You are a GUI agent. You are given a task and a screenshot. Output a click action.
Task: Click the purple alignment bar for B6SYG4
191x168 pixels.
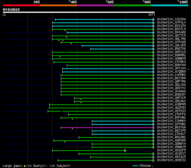click(x=107, y=127)
